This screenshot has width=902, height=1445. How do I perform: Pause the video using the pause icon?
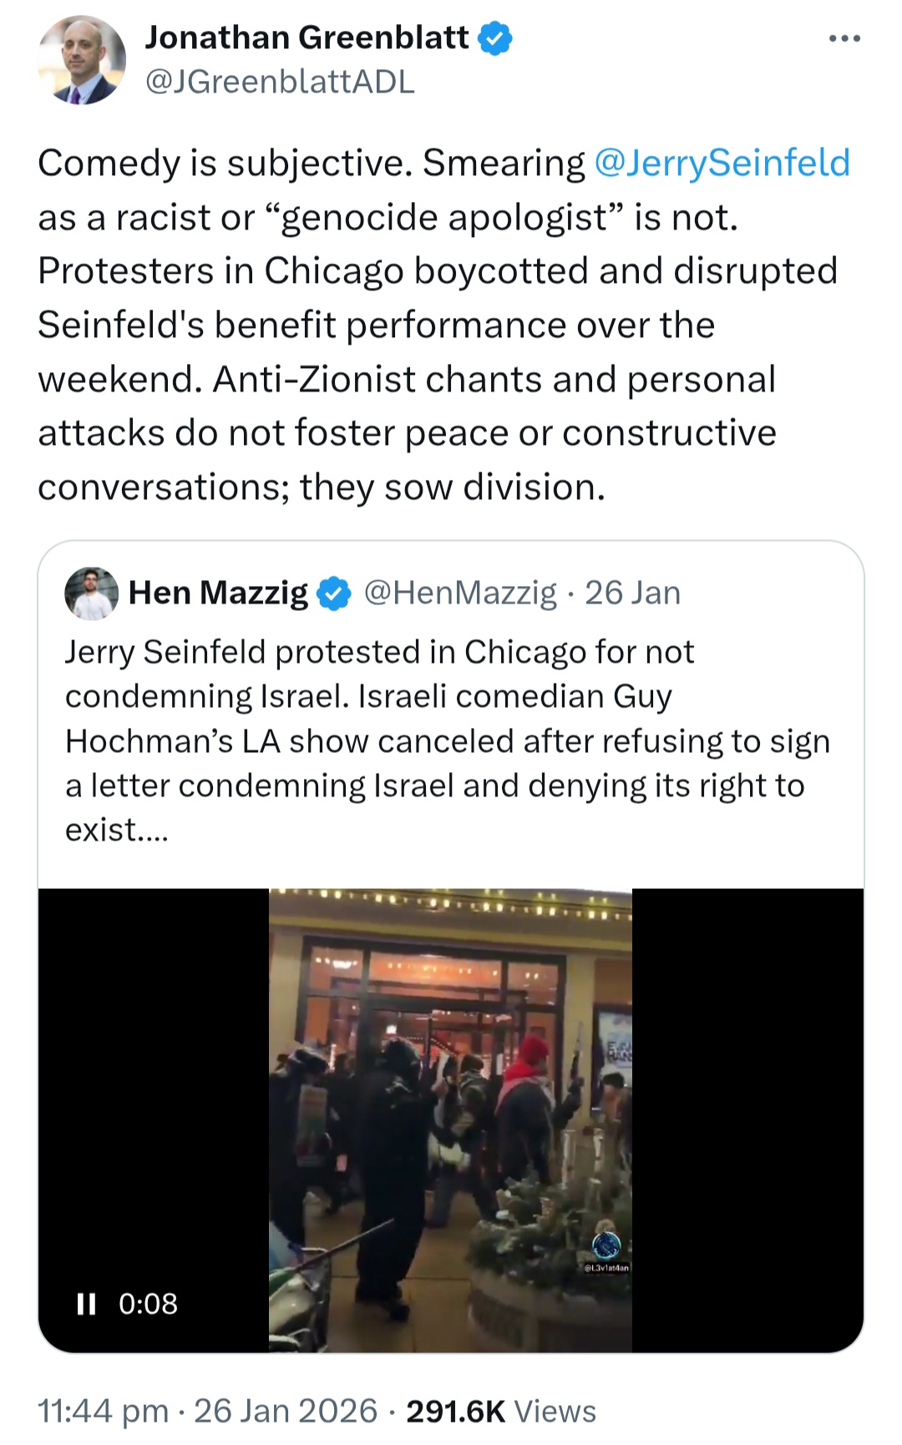coord(86,1304)
